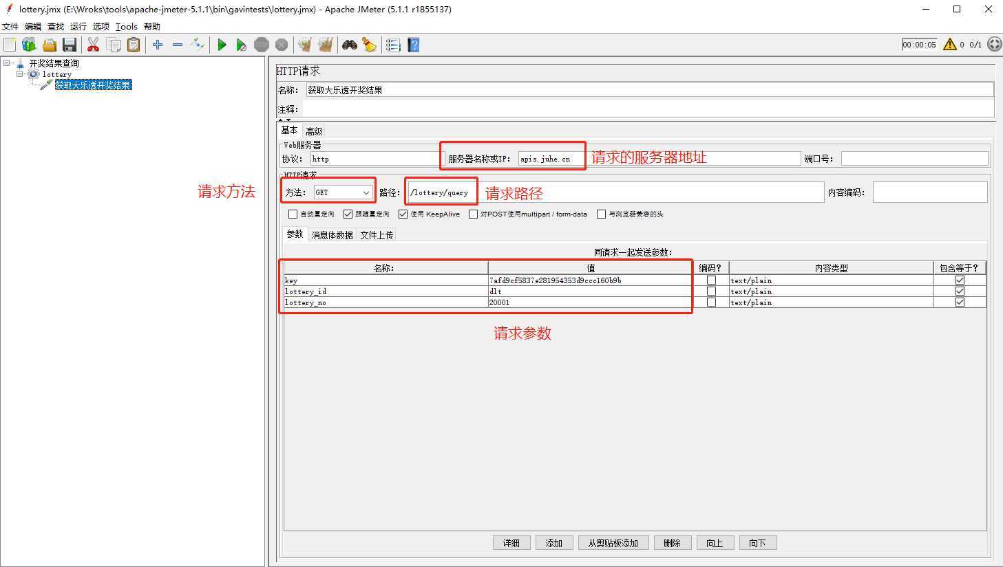Click the New test plan icon
The height and width of the screenshot is (567, 1003).
coord(10,45)
